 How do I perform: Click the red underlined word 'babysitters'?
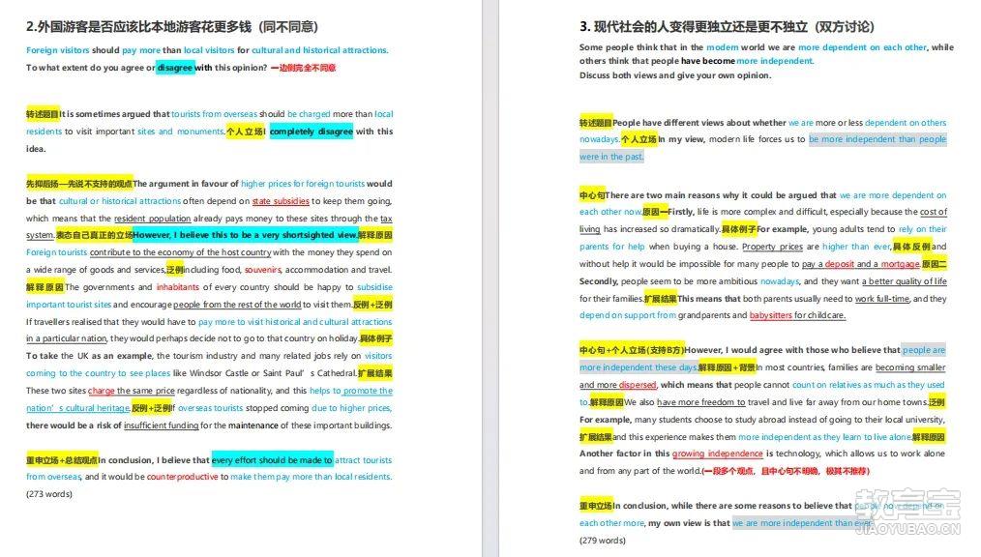point(771,315)
